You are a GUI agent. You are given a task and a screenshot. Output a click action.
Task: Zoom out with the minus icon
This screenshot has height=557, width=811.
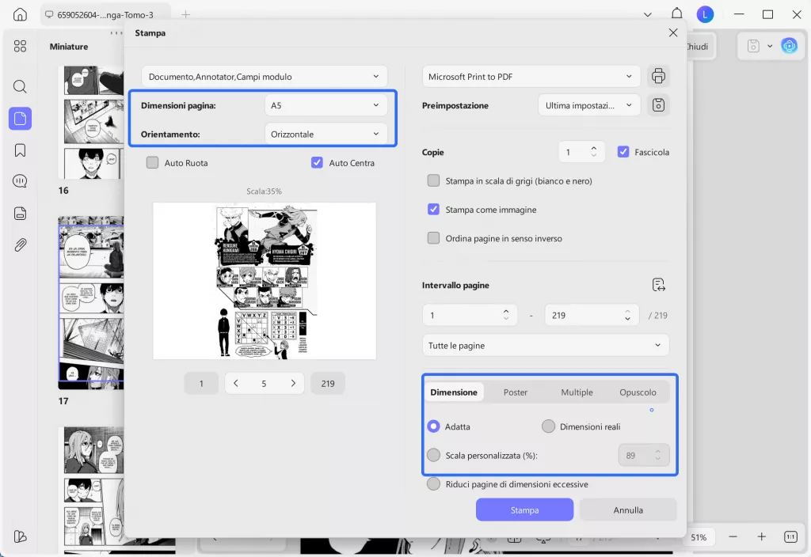pyautogui.click(x=733, y=537)
